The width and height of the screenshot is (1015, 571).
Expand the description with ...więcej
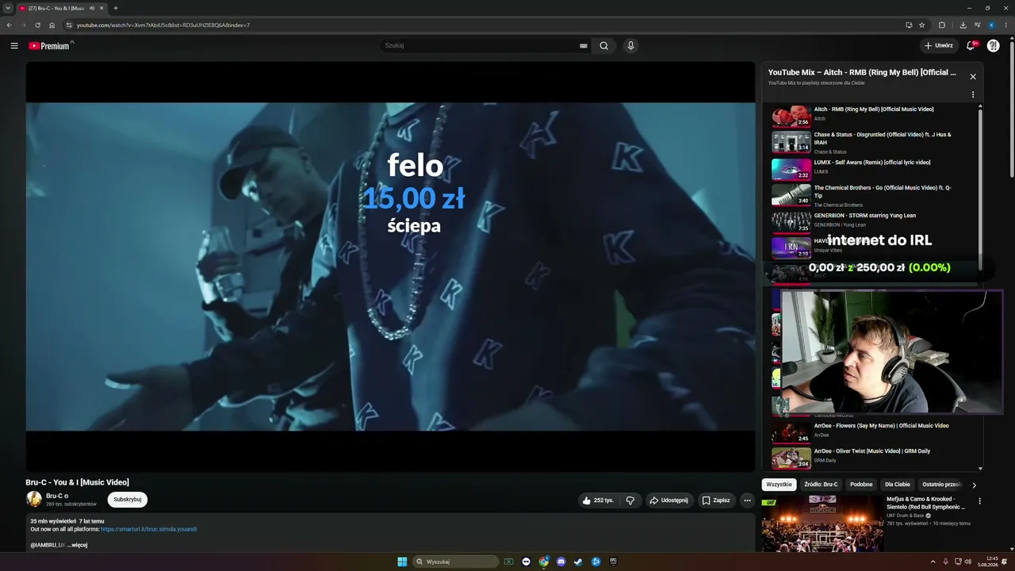pyautogui.click(x=78, y=545)
